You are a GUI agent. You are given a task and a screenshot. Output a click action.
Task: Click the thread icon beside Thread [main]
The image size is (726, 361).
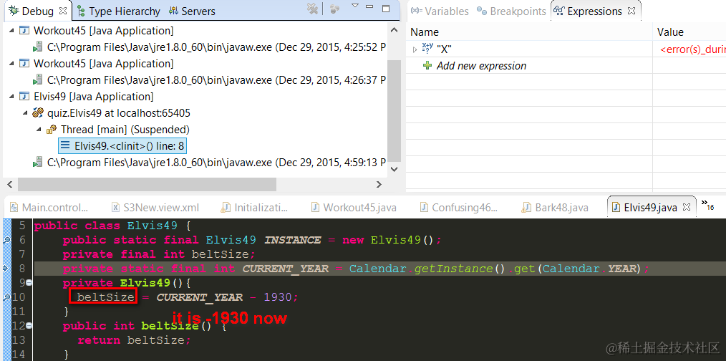click(x=52, y=130)
